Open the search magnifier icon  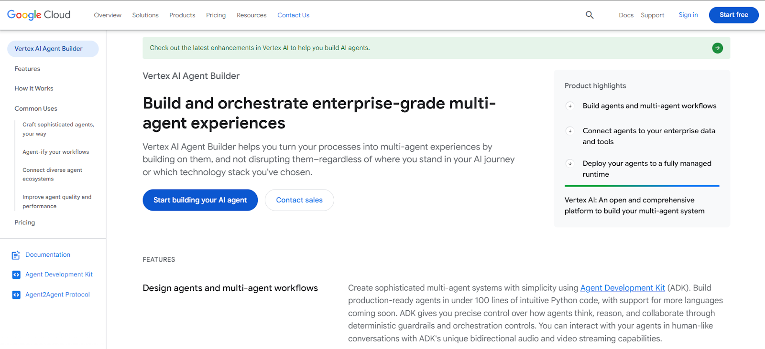tap(590, 15)
